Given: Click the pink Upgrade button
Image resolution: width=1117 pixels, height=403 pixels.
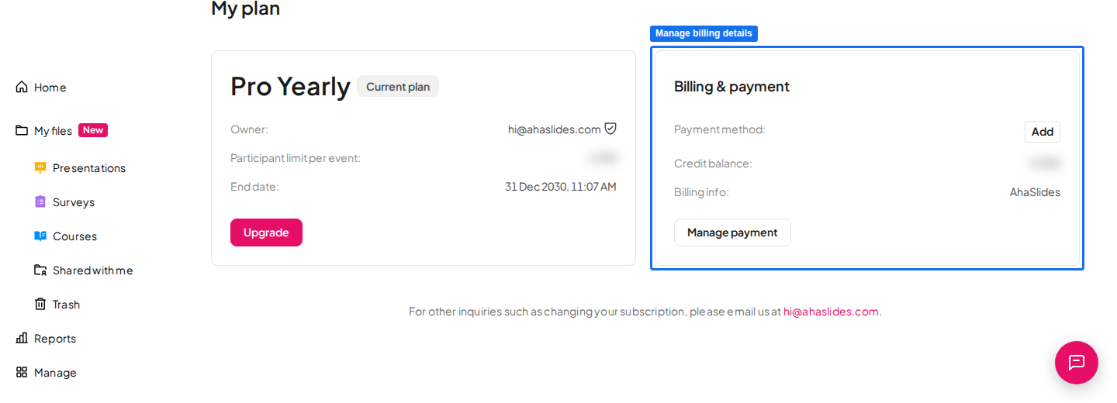Looking at the screenshot, I should click(x=266, y=232).
